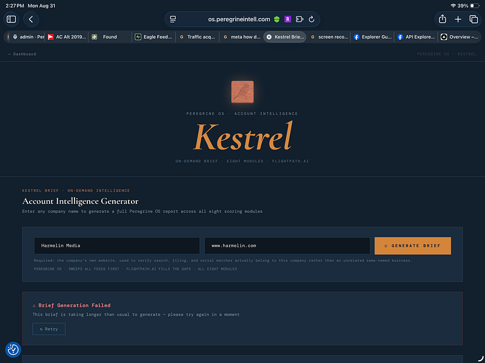Open the page reader menu icon

tap(173, 19)
